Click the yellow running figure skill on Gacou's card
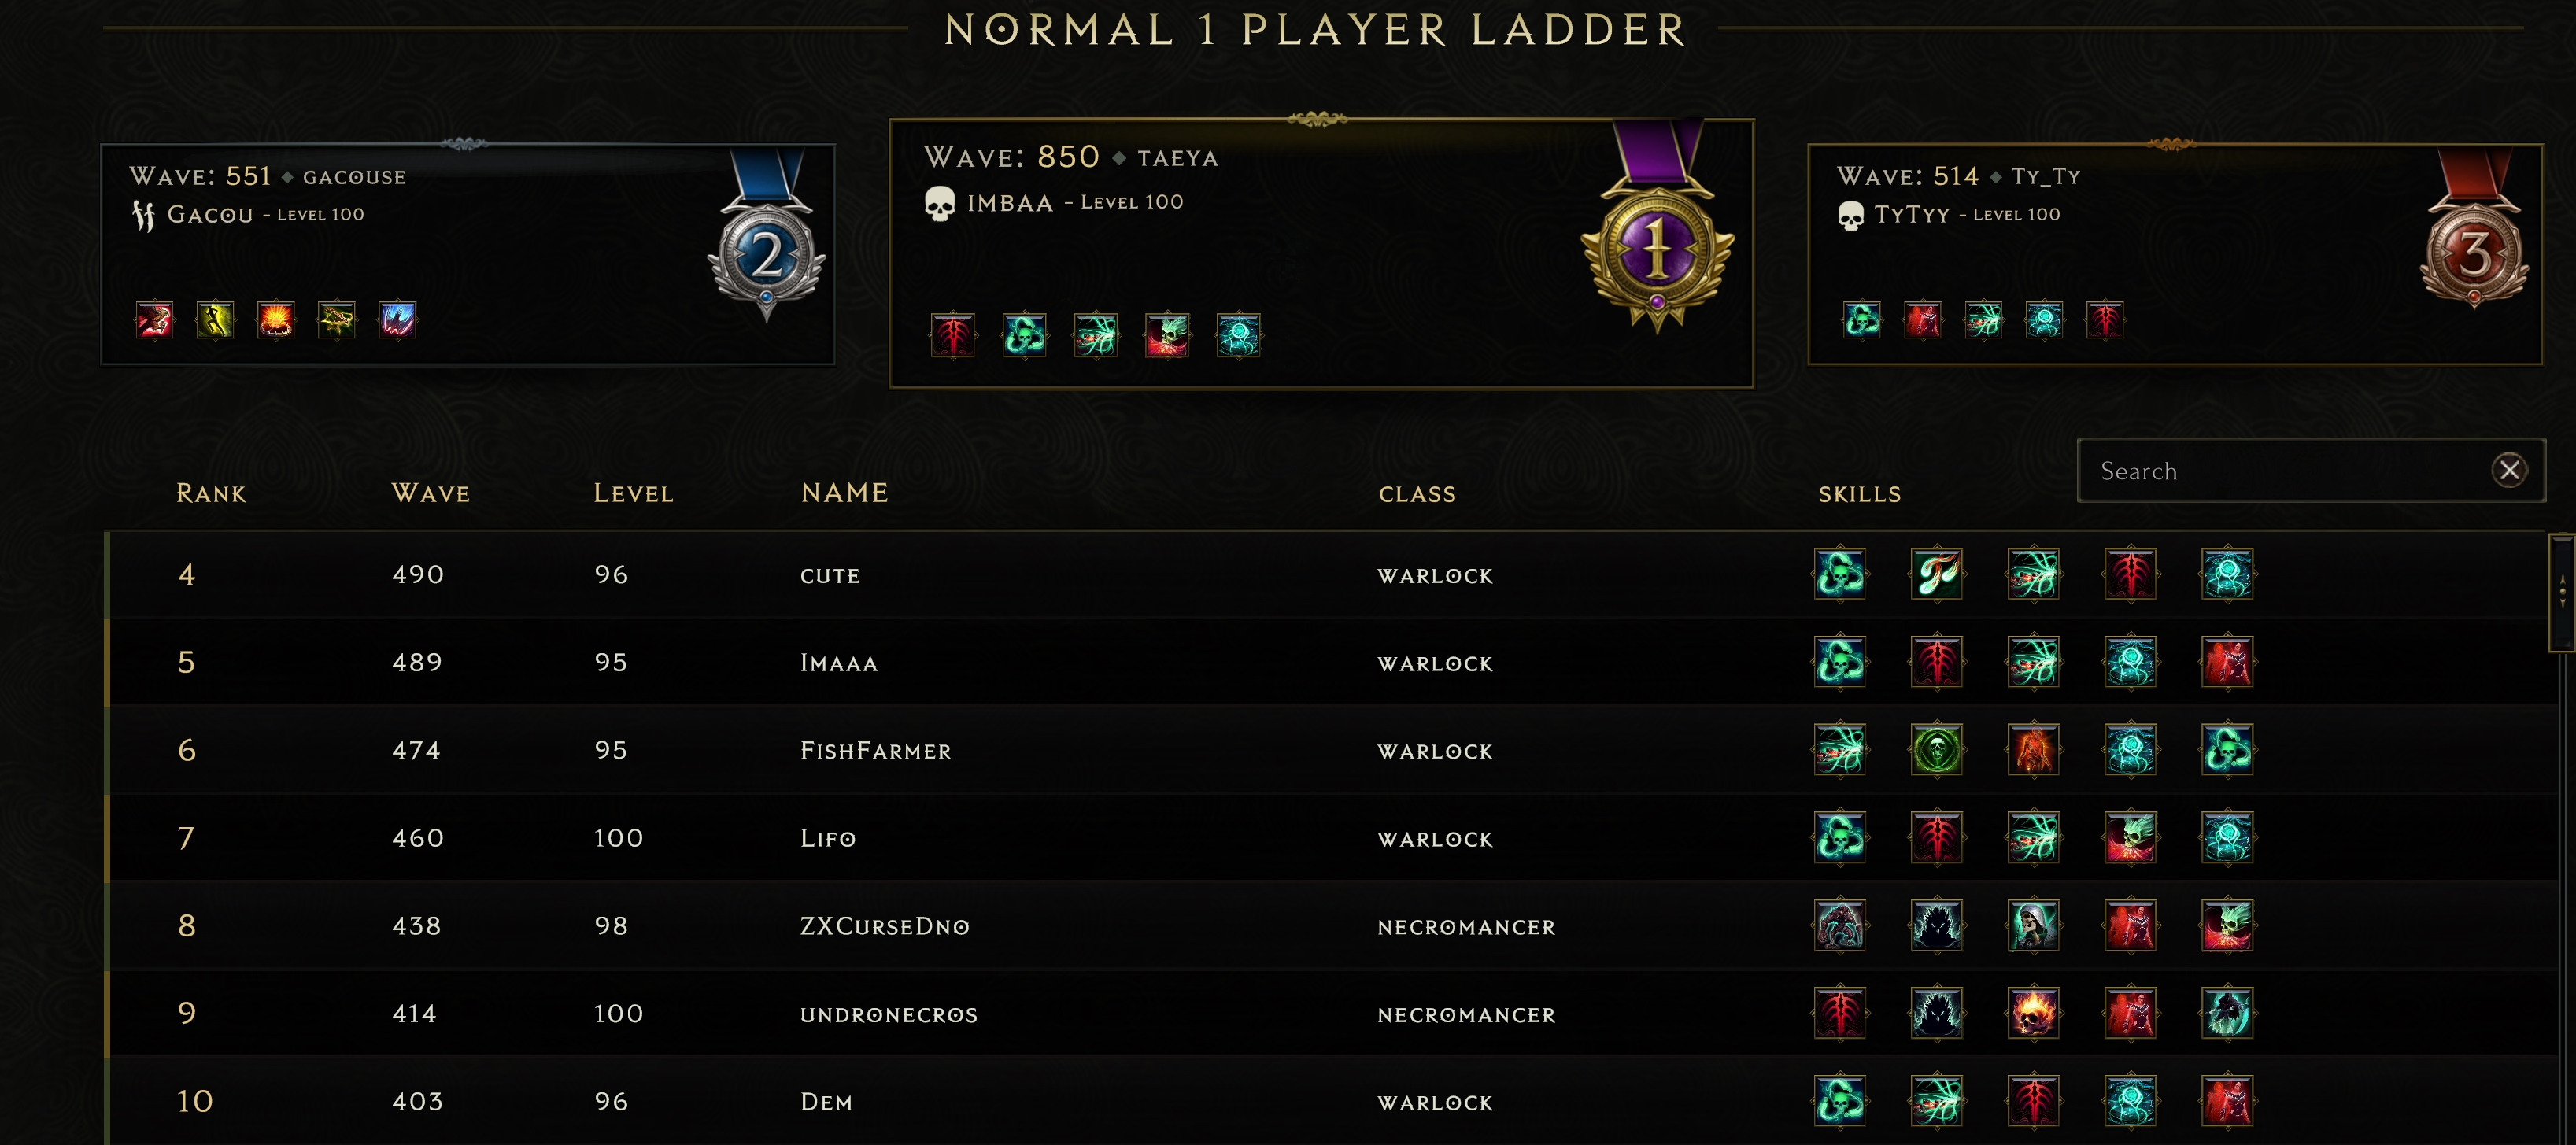 (215, 320)
